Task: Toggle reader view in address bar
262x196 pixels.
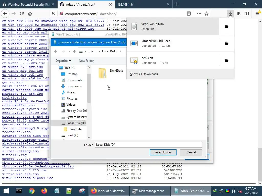Action: [x=189, y=14]
